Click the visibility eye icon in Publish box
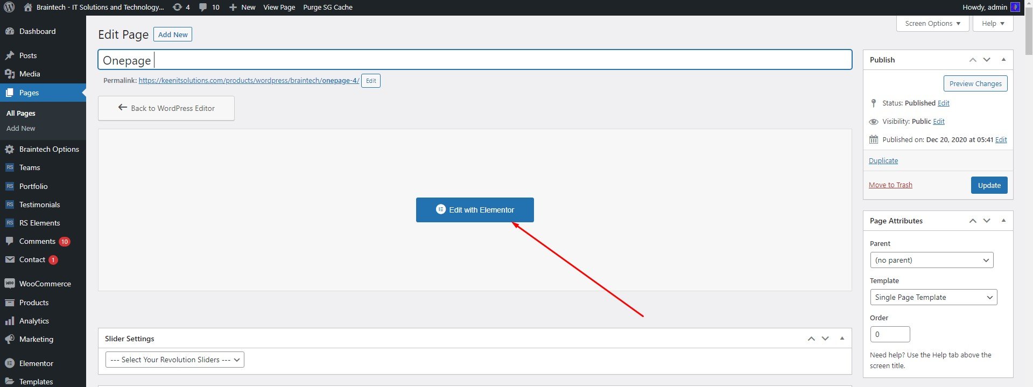The height and width of the screenshot is (387, 1033). click(874, 122)
